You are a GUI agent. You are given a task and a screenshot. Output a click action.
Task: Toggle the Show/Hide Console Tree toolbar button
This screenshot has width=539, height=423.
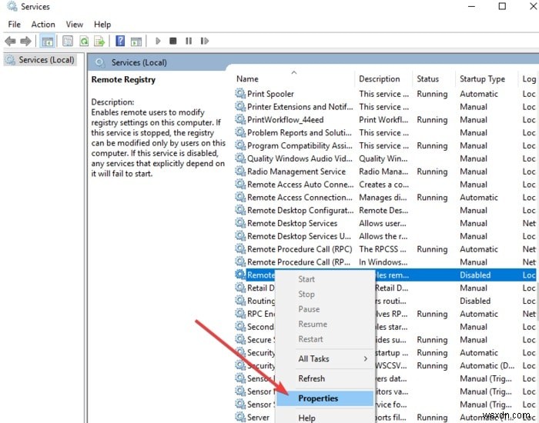click(48, 41)
